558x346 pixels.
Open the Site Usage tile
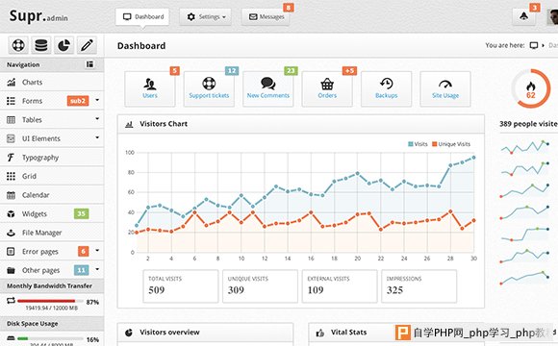445,88
